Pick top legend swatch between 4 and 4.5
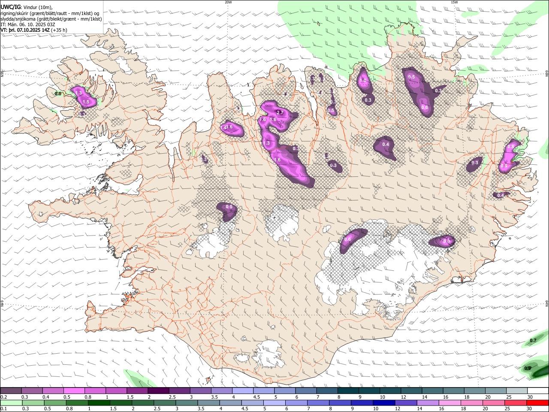The height and width of the screenshot is (412, 549). click(x=243, y=391)
